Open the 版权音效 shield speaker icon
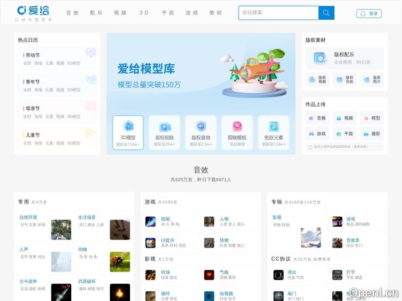Screen dimensions: 402x301 point(201,126)
